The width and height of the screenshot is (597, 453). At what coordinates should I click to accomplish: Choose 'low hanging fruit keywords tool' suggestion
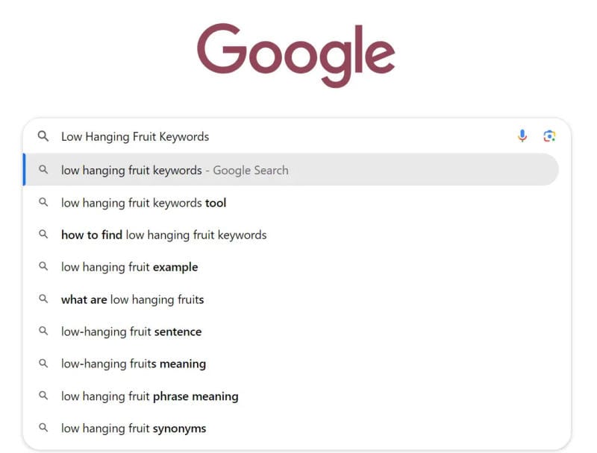(x=143, y=203)
